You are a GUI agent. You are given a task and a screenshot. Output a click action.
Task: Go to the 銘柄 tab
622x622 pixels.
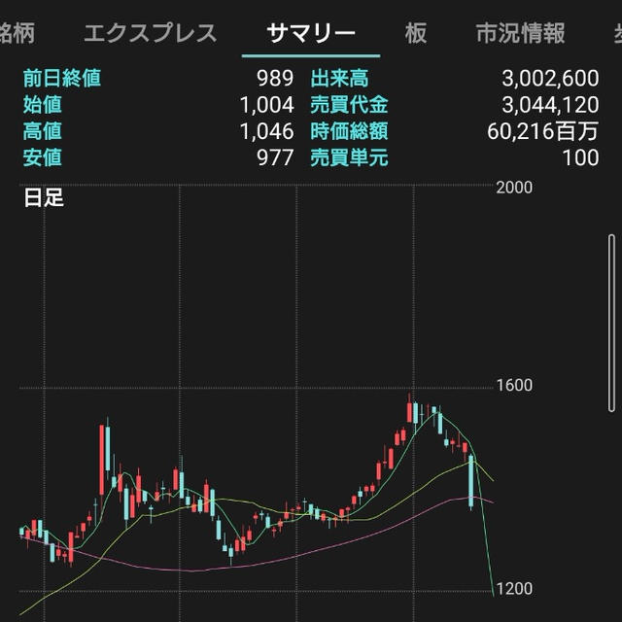pos(17,33)
